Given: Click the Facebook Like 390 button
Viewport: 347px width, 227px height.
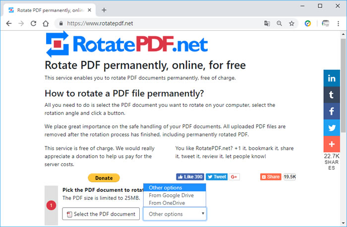Looking at the screenshot, I should [x=190, y=177].
